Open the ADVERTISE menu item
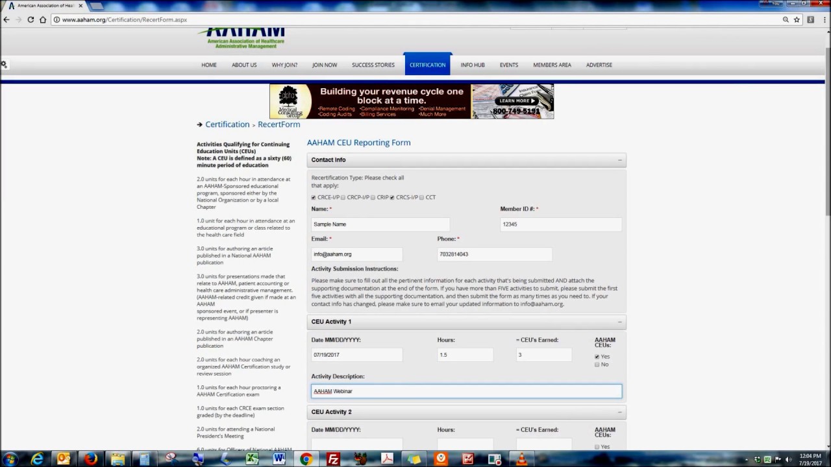This screenshot has height=467, width=831. point(599,65)
